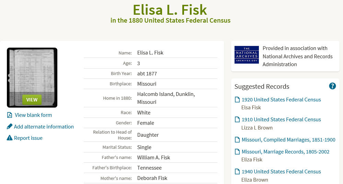
Task: Click the pencil icon for alternate information
Action: click(x=9, y=126)
